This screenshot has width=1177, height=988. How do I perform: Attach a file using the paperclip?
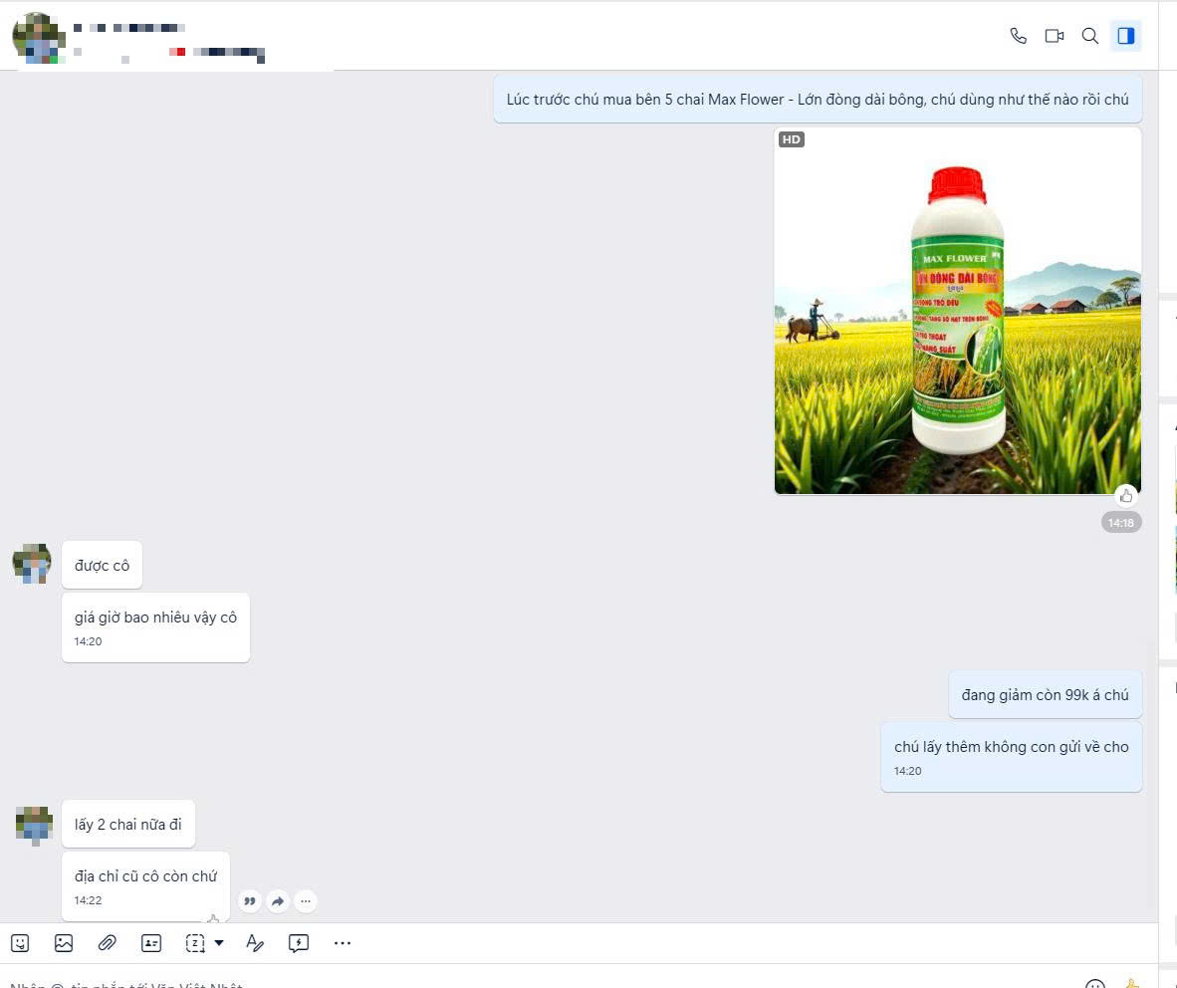(x=108, y=943)
